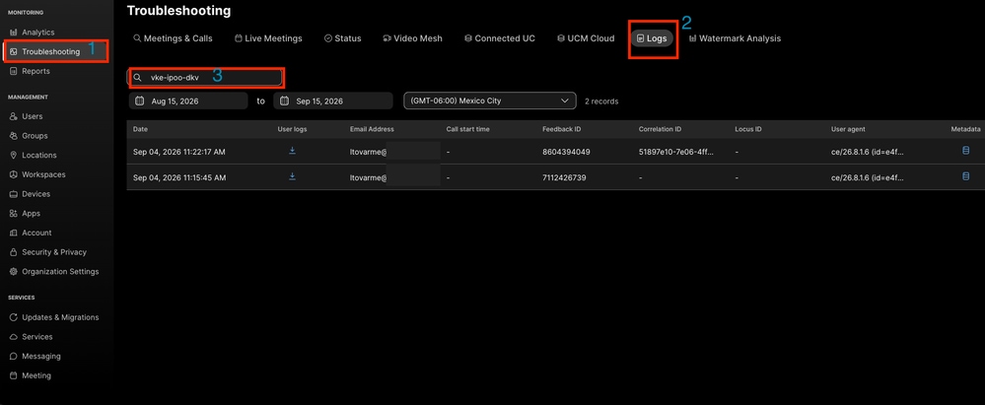985x405 pixels.
Task: Click the Locus ID column header
Action: 748,129
